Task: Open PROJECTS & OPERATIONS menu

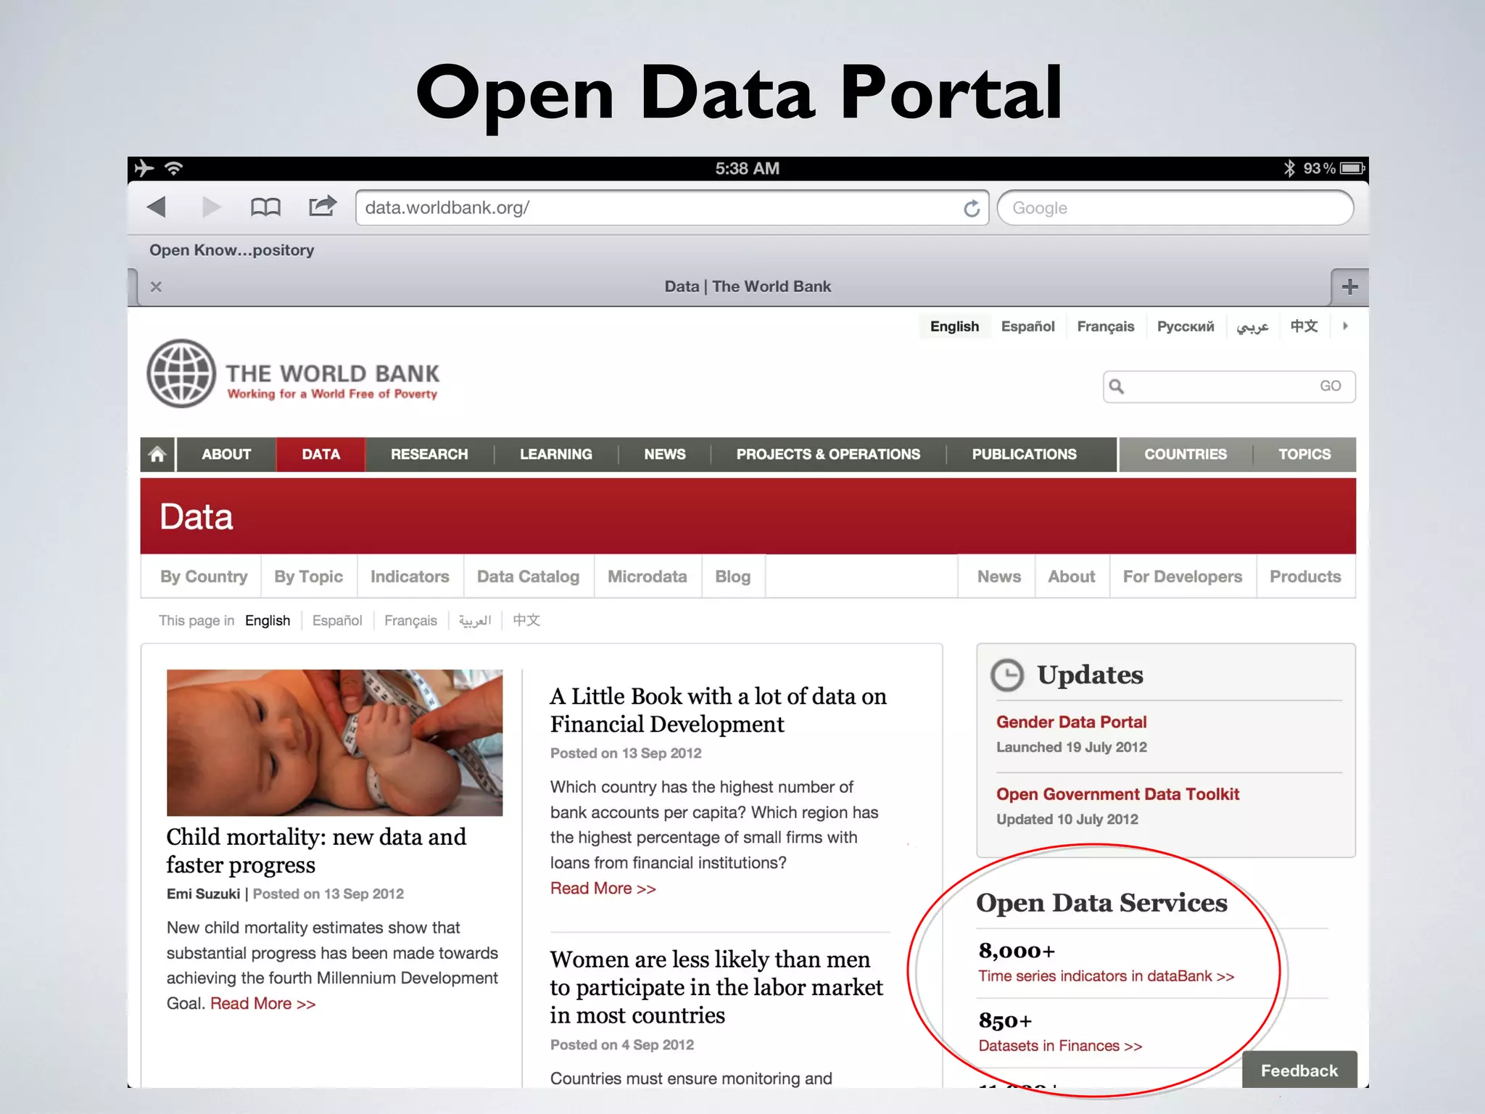Action: pos(828,455)
